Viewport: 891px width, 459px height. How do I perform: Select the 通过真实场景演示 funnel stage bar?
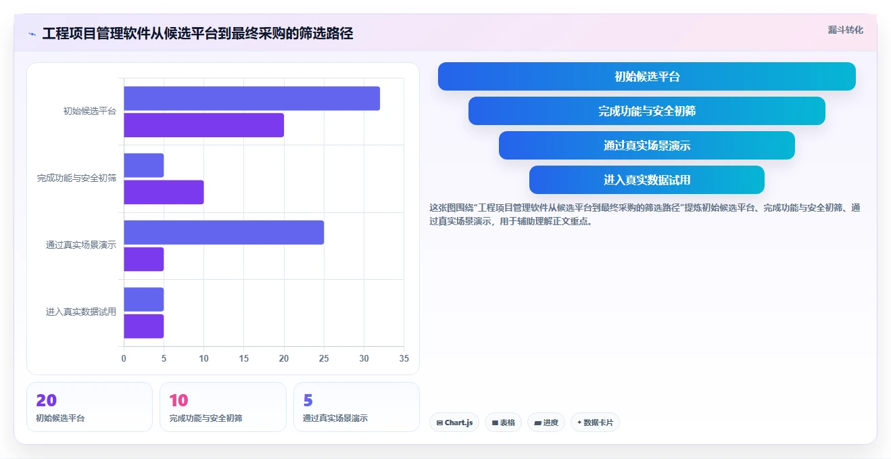pos(646,145)
